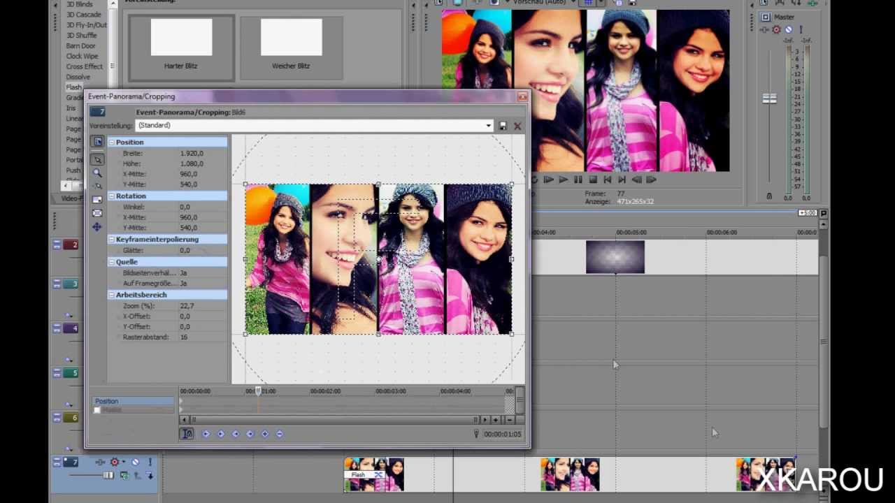Click the Zoom (%) value 22,7
This screenshot has height=503, width=895.
202,306
